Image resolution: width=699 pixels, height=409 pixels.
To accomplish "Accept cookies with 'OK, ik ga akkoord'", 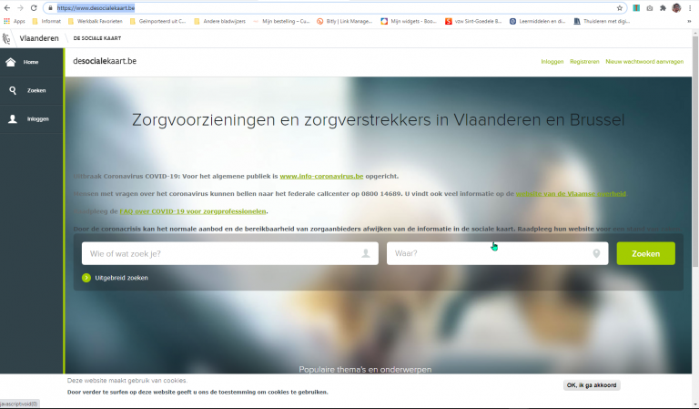I will click(592, 385).
